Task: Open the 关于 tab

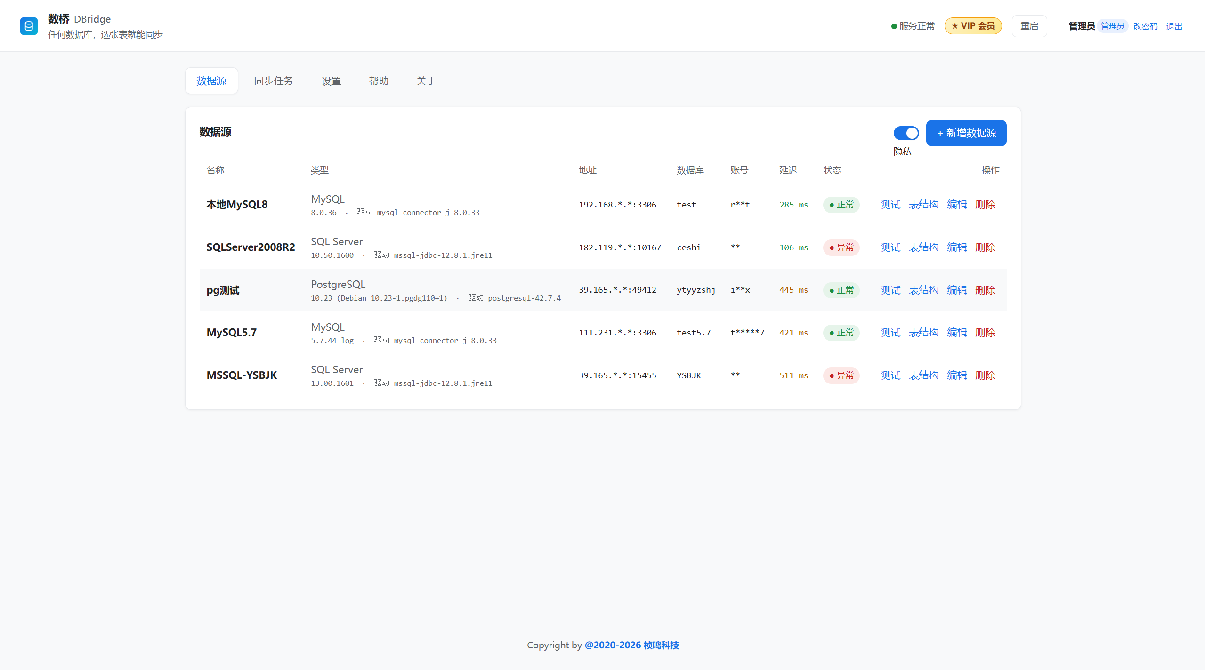Action: pos(426,81)
